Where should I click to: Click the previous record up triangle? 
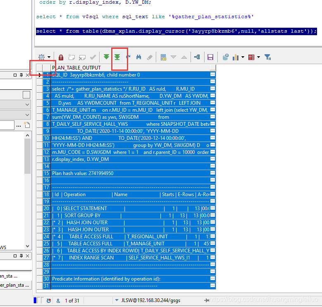point(184,57)
